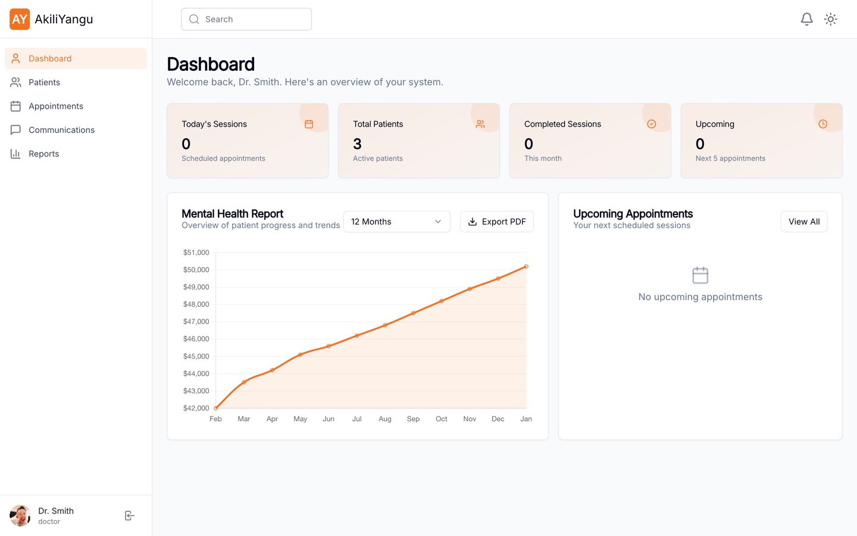Click the Appointments calendar icon in sidebar

tap(15, 106)
